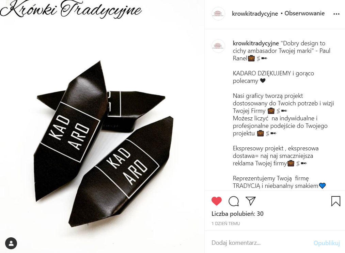
Task: Open krowkitradycyjne username in header
Action: pyautogui.click(x=255, y=13)
